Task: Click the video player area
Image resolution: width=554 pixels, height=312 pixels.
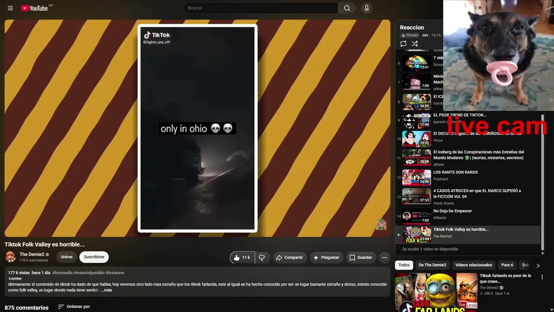Action: coord(197,128)
